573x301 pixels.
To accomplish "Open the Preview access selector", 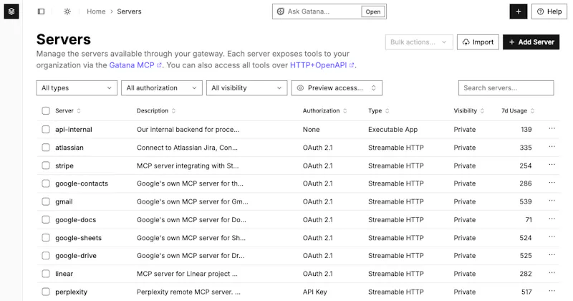I will coord(337,88).
